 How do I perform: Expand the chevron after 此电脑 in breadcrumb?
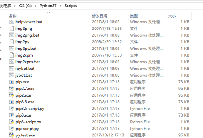click(15, 6)
